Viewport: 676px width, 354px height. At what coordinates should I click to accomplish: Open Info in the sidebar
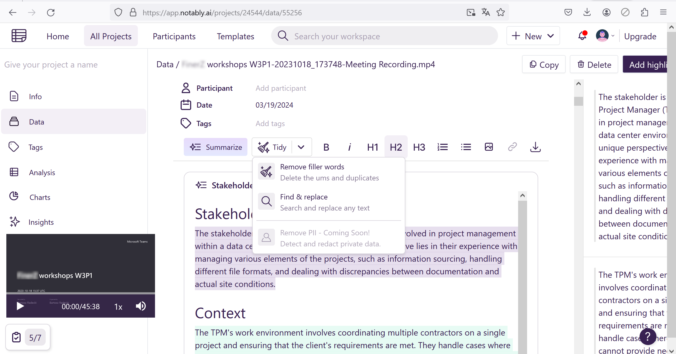(x=74, y=96)
